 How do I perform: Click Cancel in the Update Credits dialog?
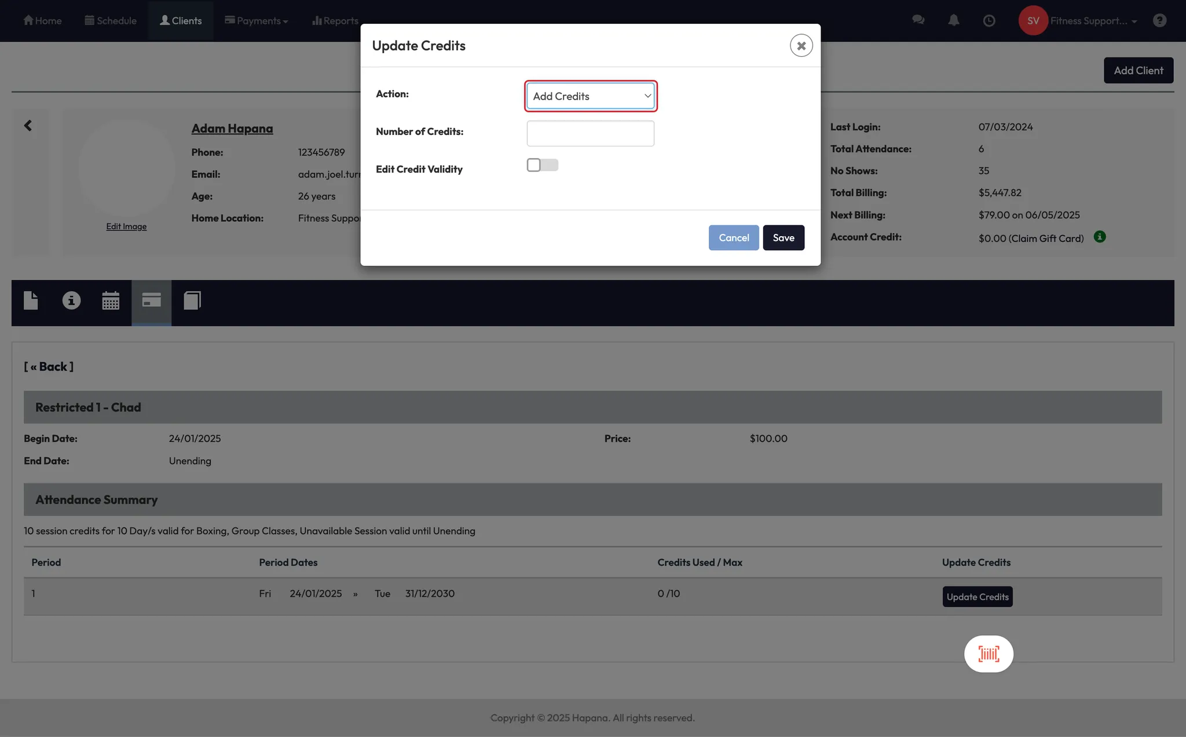click(x=733, y=237)
